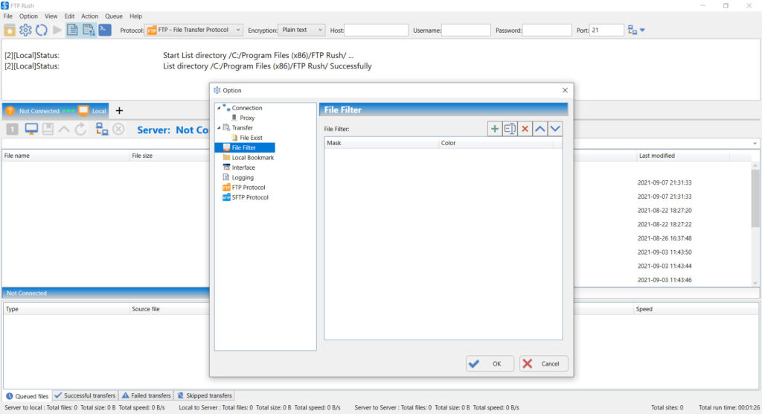Switch to Successful transfers tab
This screenshot has height=414, width=762.
(85, 395)
